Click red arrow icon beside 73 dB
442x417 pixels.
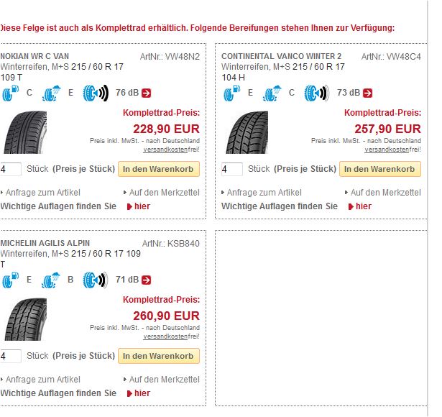coord(368,92)
